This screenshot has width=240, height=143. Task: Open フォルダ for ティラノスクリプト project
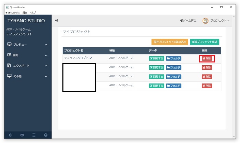point(174,58)
